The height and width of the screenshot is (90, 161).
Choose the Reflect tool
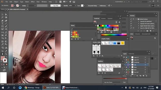tap(2, 32)
